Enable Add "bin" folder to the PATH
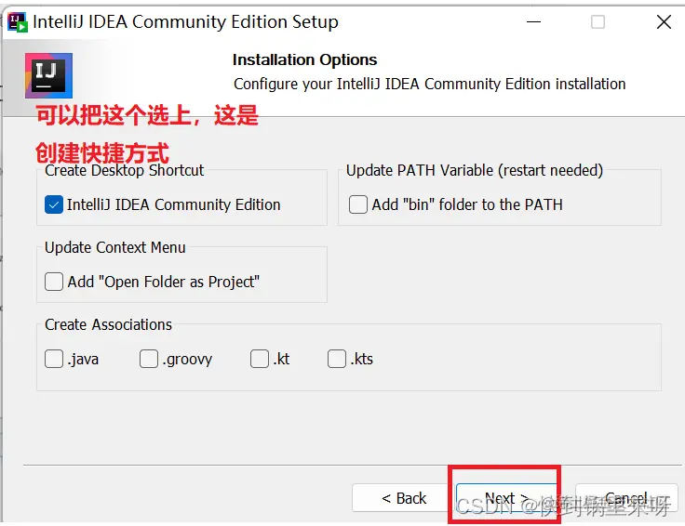 pyautogui.click(x=357, y=204)
